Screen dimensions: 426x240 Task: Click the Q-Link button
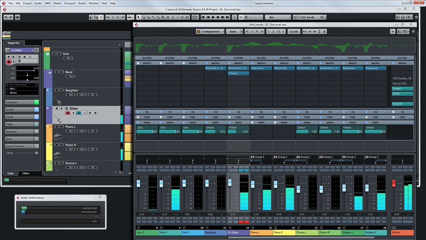294,31
